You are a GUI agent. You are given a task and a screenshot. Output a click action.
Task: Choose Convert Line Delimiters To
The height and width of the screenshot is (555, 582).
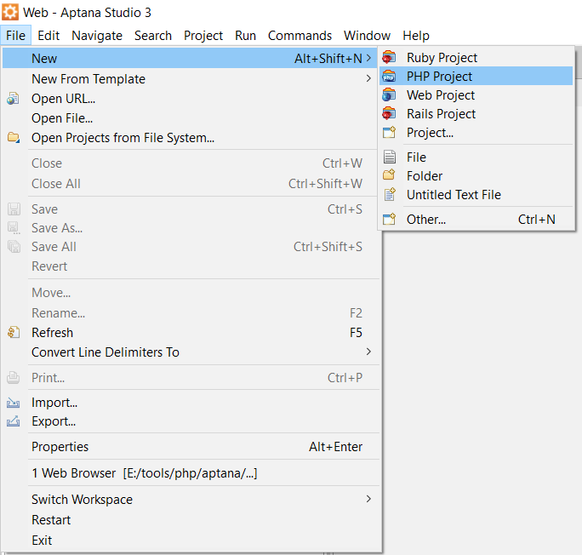pyautogui.click(x=191, y=352)
